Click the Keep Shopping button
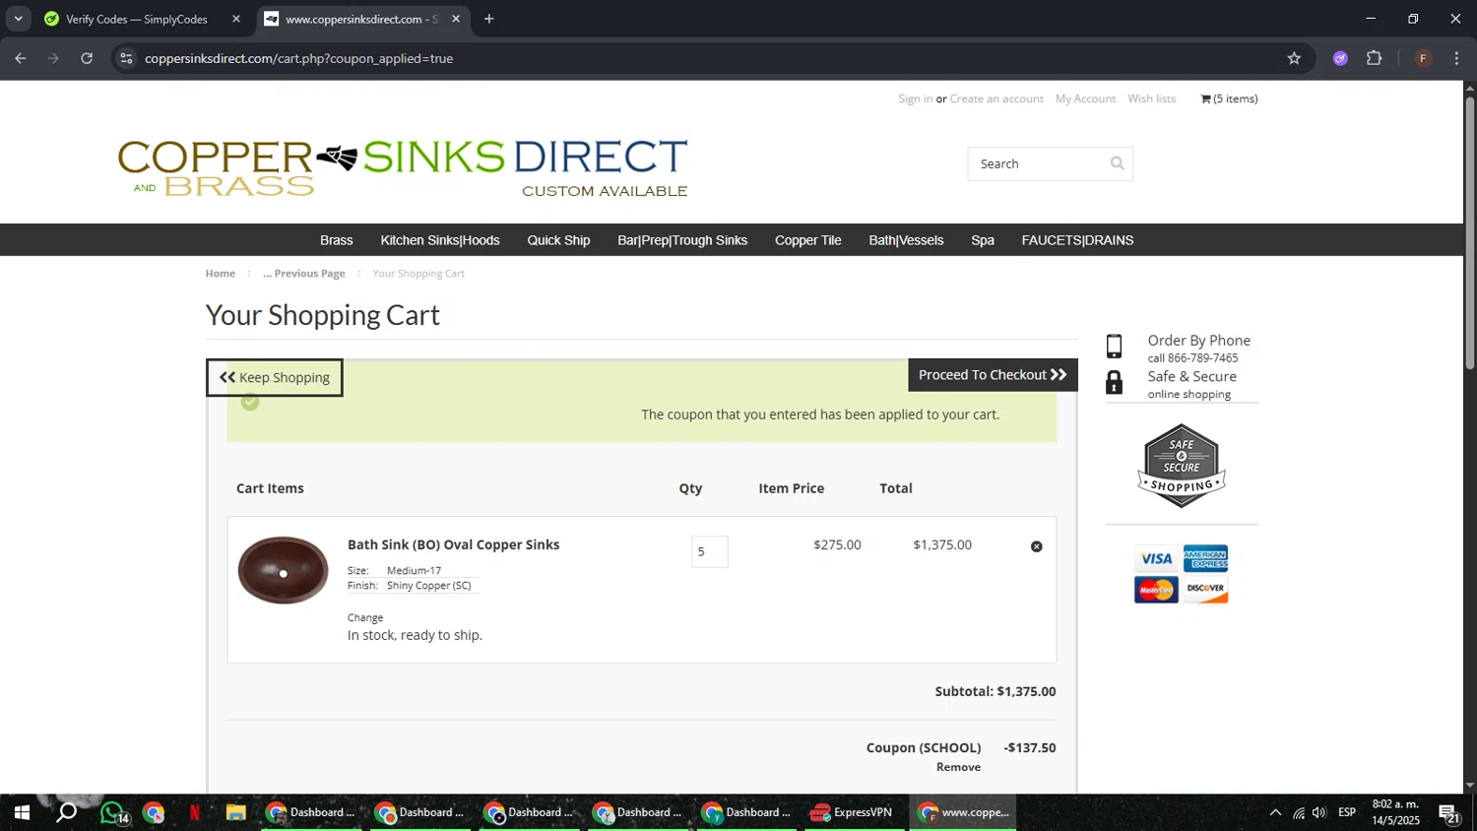 [275, 378]
